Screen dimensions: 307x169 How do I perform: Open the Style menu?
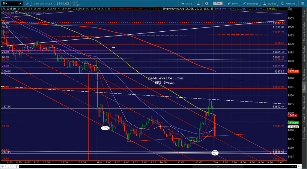tap(232, 4)
